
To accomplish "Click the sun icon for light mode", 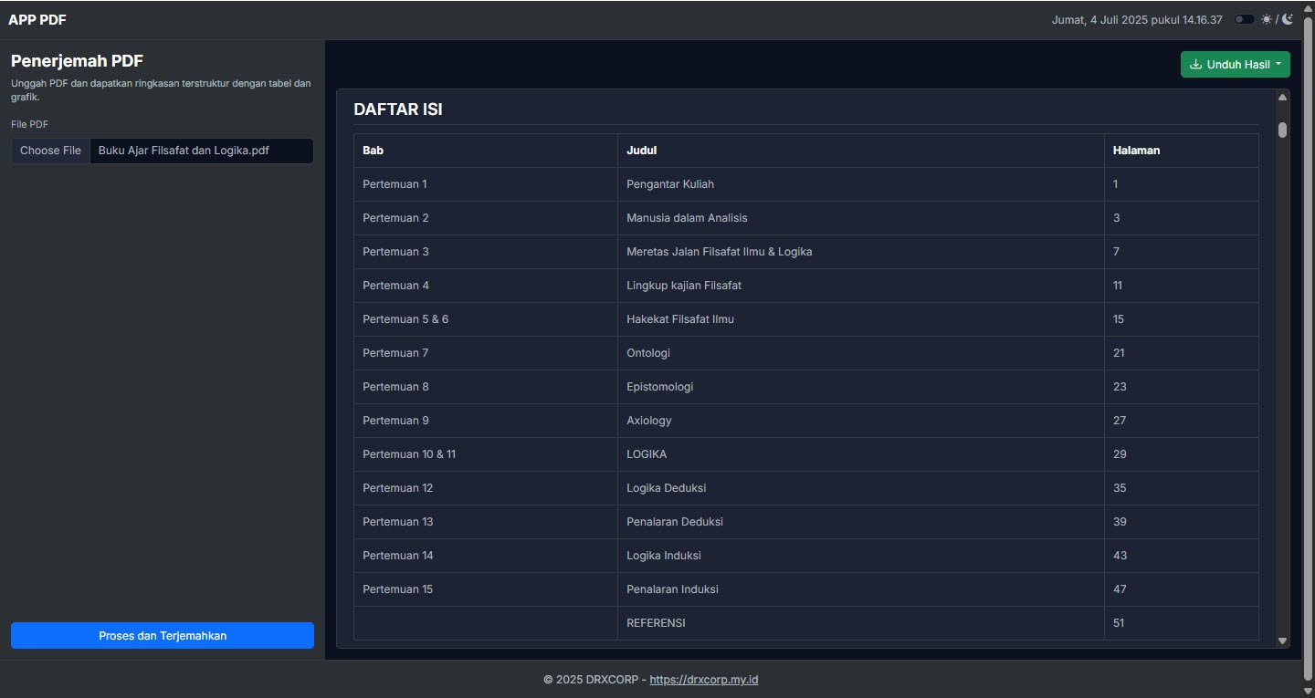I will pyautogui.click(x=1267, y=19).
